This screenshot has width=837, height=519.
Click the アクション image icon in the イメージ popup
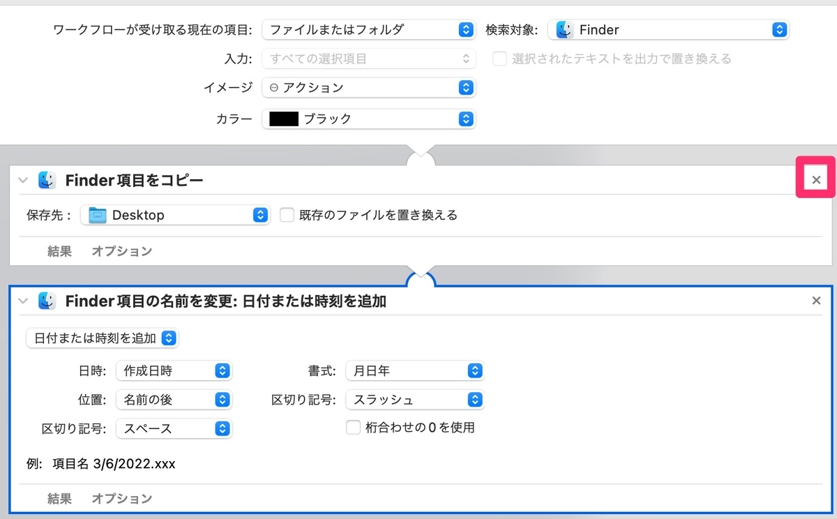point(274,87)
